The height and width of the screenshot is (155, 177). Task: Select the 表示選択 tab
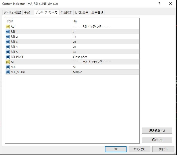(x=97, y=13)
